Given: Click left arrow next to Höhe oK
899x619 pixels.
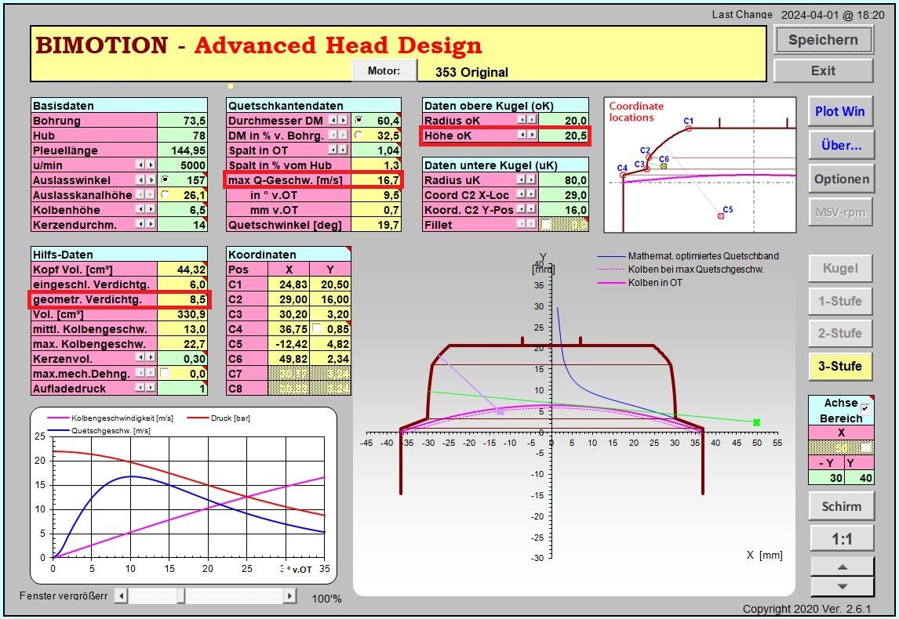Looking at the screenshot, I should [x=522, y=136].
